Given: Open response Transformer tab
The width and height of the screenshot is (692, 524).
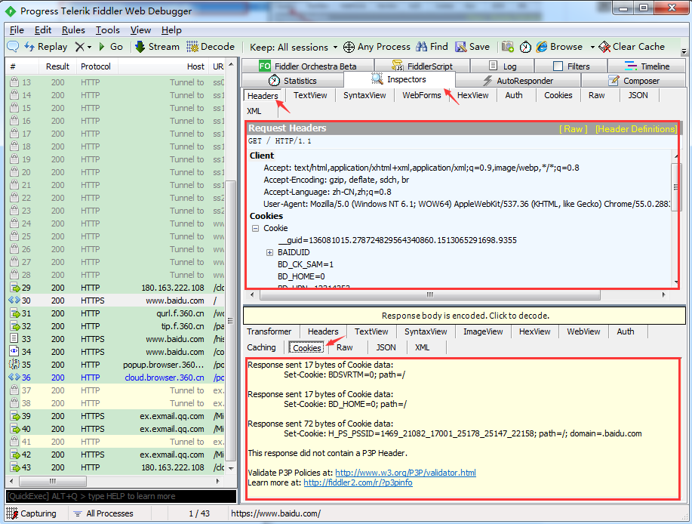Looking at the screenshot, I should 269,331.
